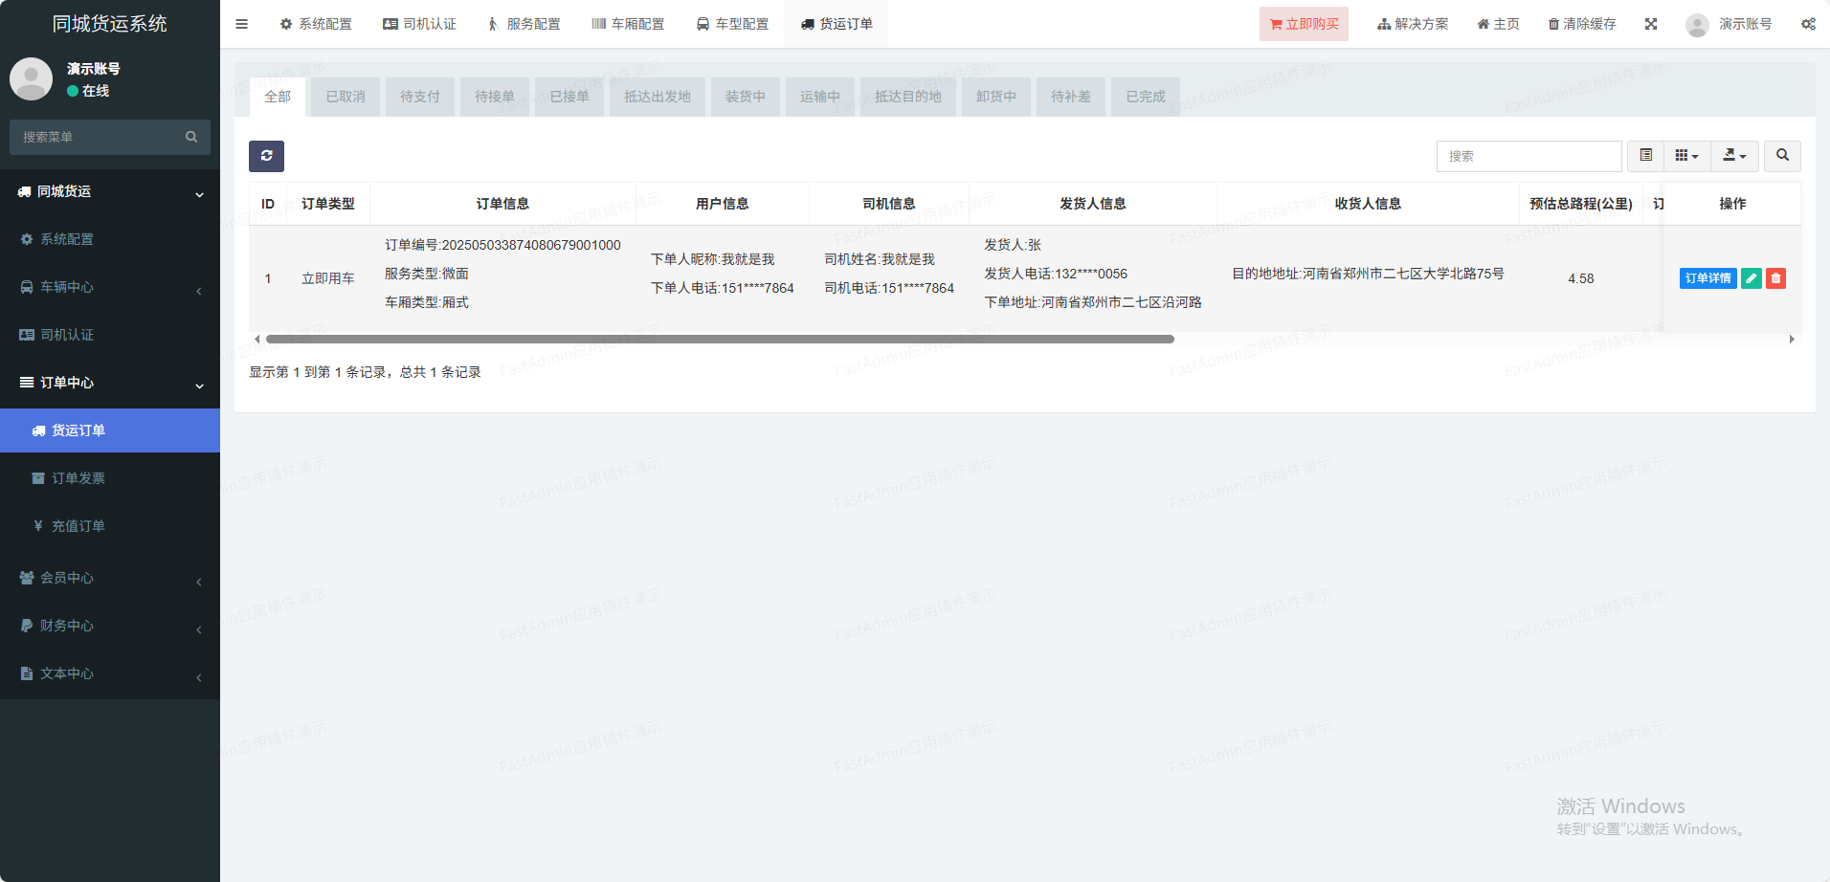
Task: Collapse the 订单中心 sidebar menu
Action: pyautogui.click(x=110, y=383)
